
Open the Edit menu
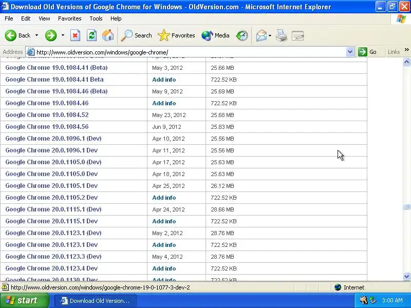tap(26, 18)
